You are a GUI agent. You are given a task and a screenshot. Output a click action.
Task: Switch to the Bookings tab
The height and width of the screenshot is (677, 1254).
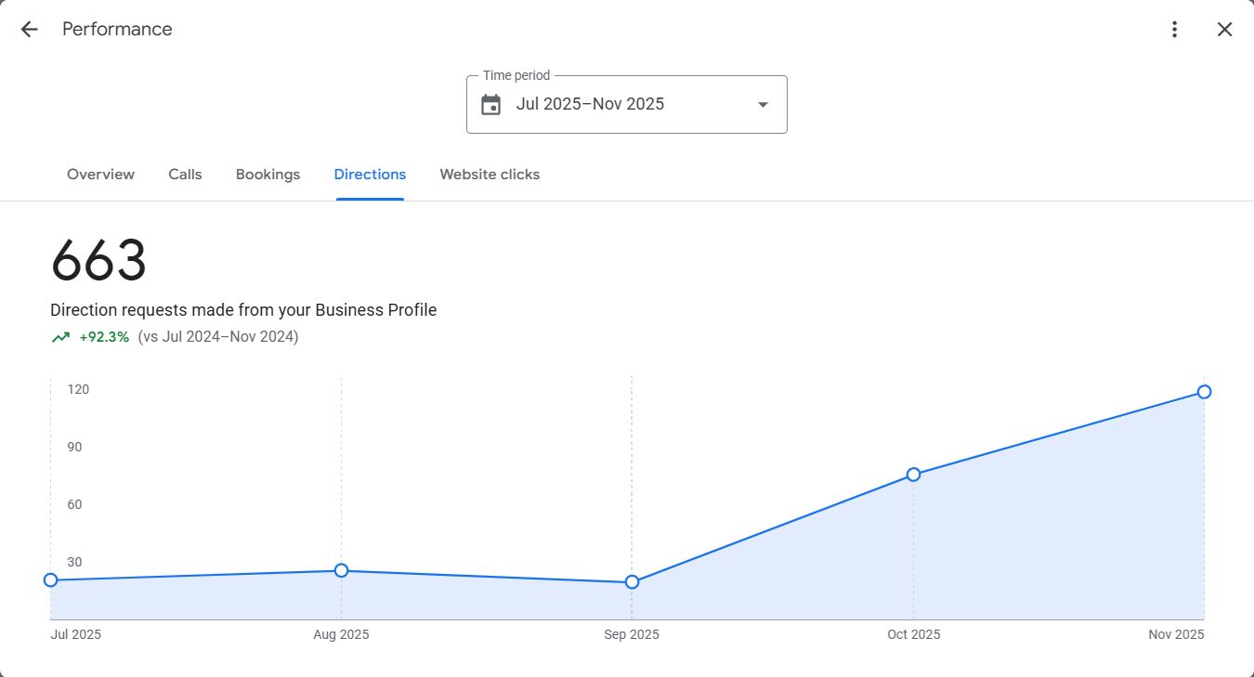268,175
